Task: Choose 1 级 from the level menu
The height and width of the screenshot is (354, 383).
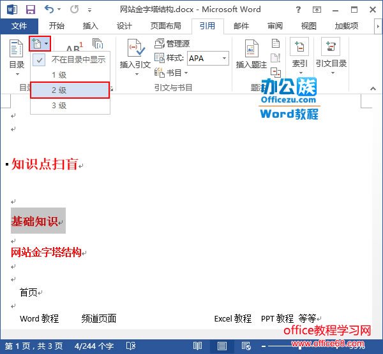Action: click(x=70, y=74)
